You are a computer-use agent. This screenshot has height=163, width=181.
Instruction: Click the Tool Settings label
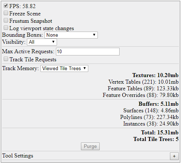pyautogui.click(x=18, y=156)
